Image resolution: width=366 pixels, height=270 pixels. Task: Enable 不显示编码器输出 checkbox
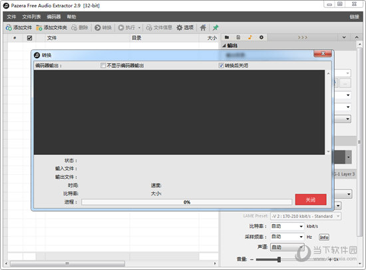(102, 65)
